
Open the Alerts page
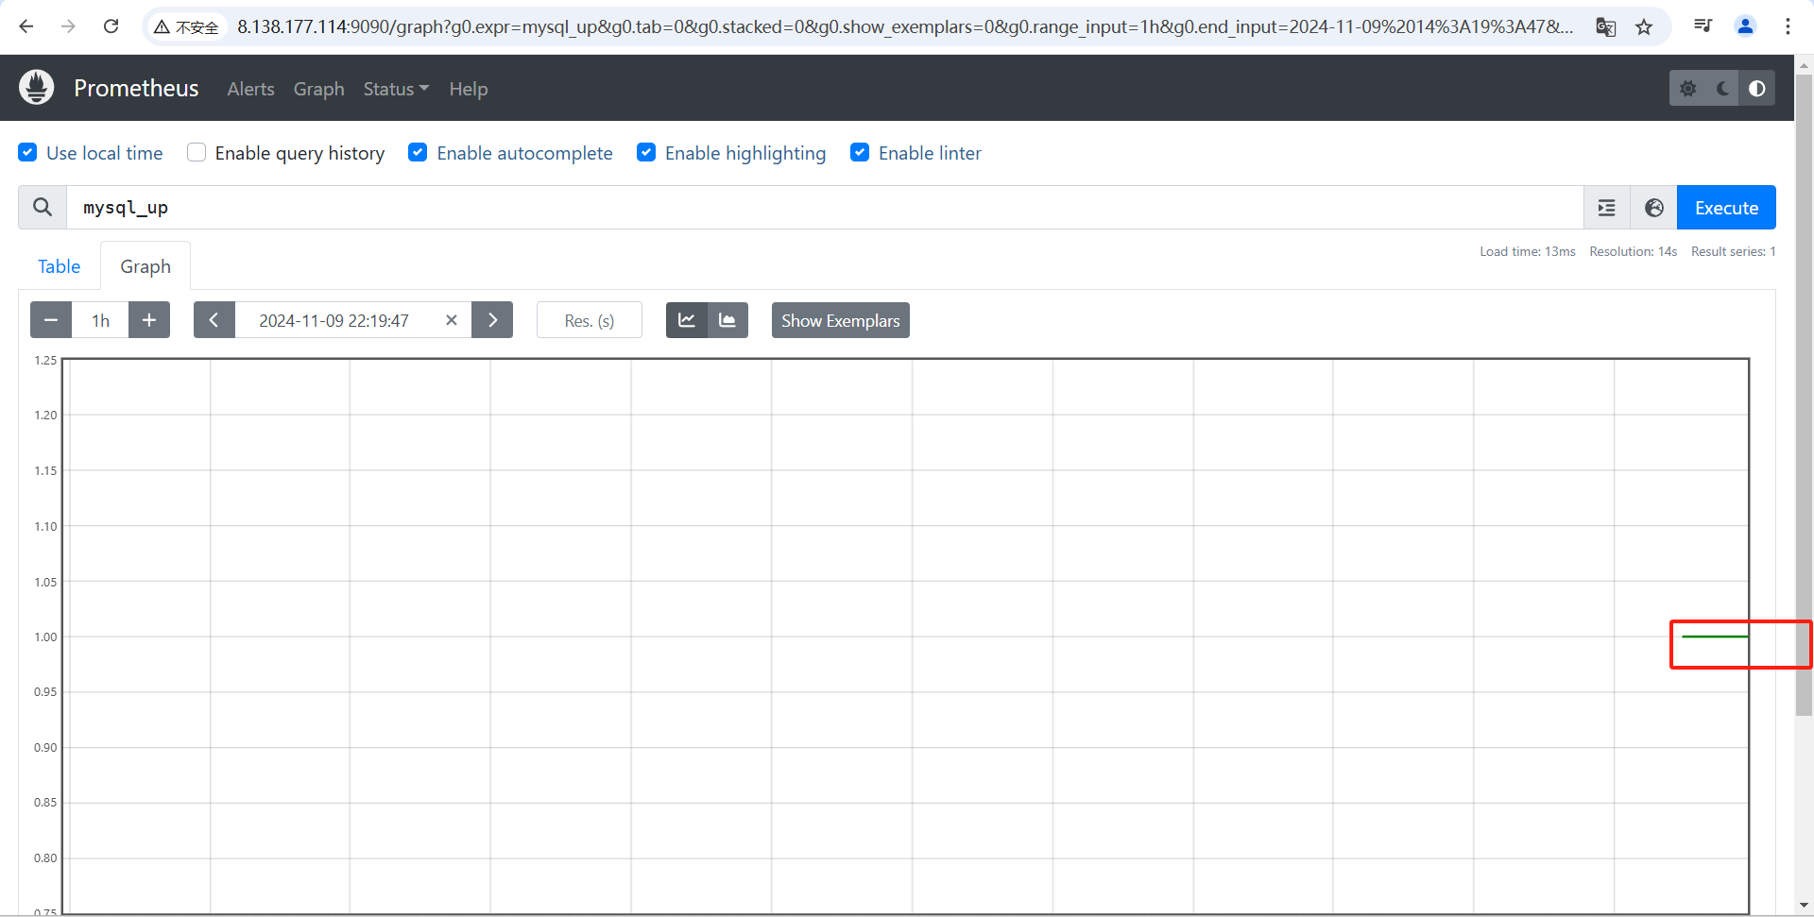coord(250,89)
